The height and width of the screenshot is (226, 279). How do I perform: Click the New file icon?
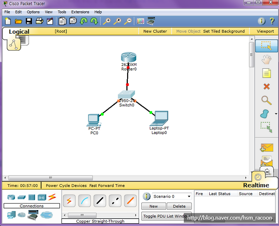pos(8,21)
